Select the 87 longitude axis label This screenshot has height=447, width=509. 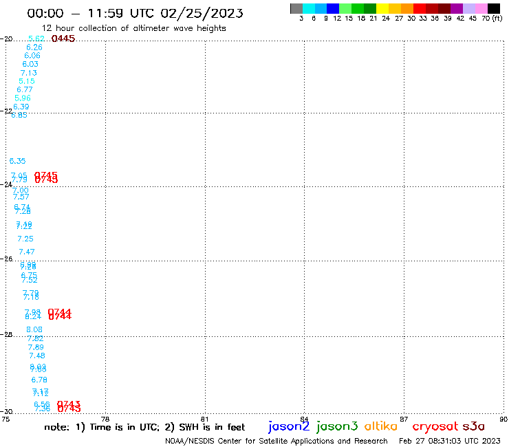click(x=404, y=419)
